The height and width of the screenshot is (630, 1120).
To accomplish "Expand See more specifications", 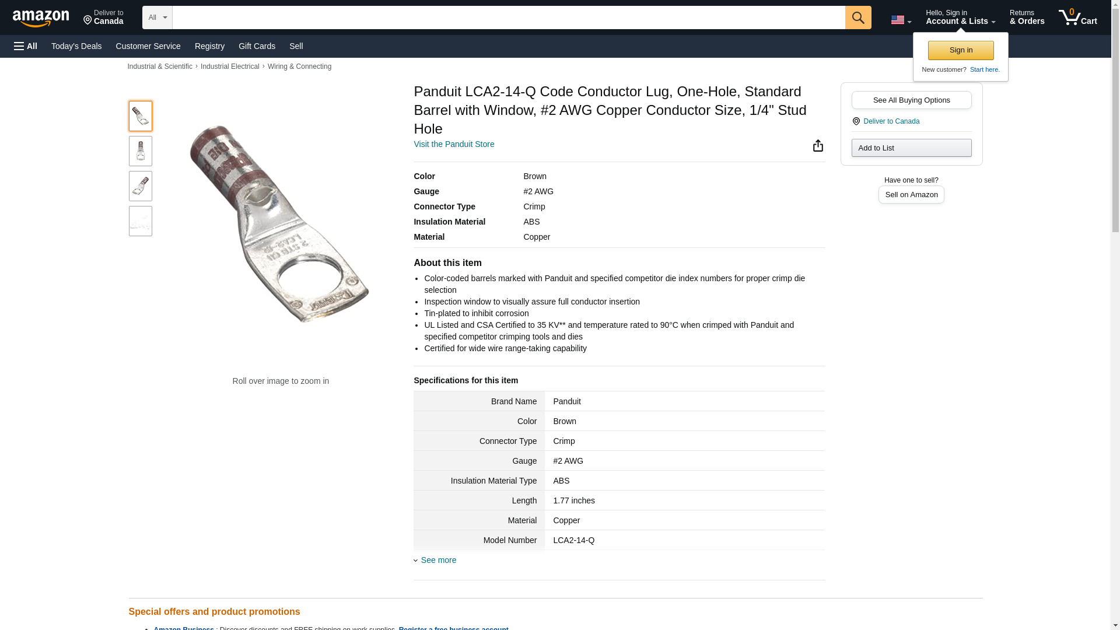I will (x=437, y=560).
